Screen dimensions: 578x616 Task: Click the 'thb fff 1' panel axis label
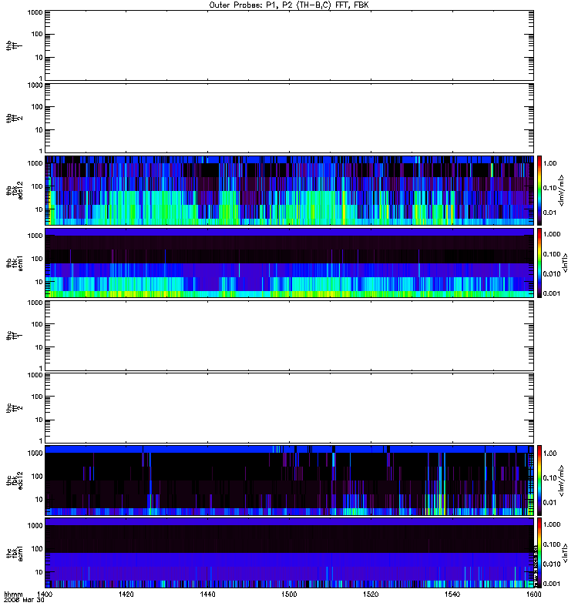14,45
